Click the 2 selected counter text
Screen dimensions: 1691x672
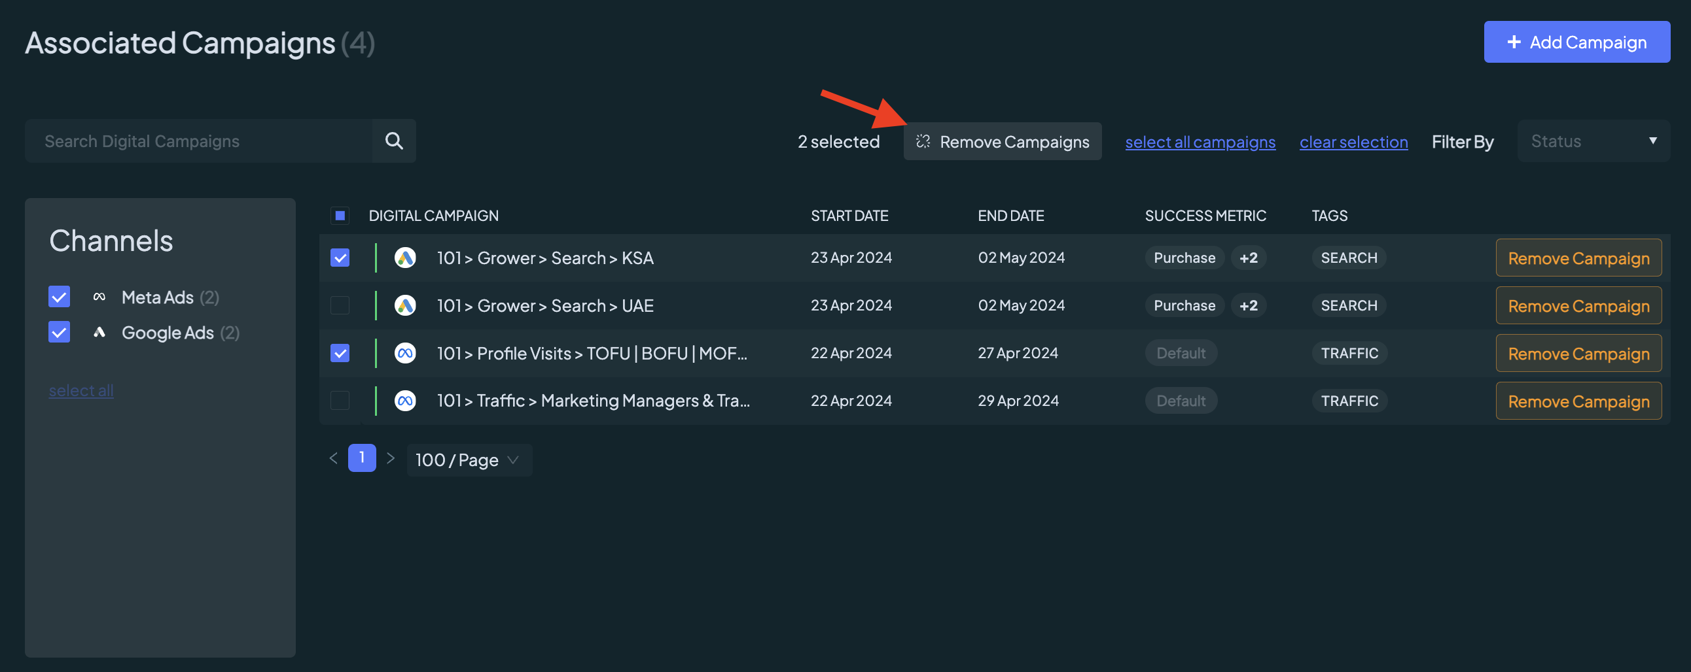838,142
